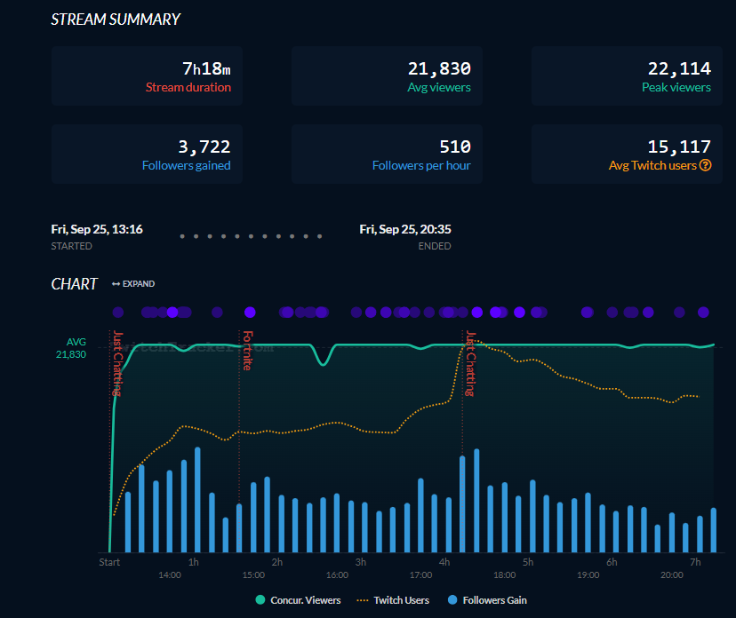736x618 pixels.
Task: Click the last purple event dot above chart
Action: (703, 313)
